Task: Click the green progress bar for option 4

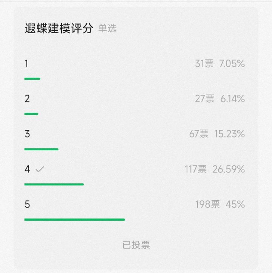Action: pos(54,184)
